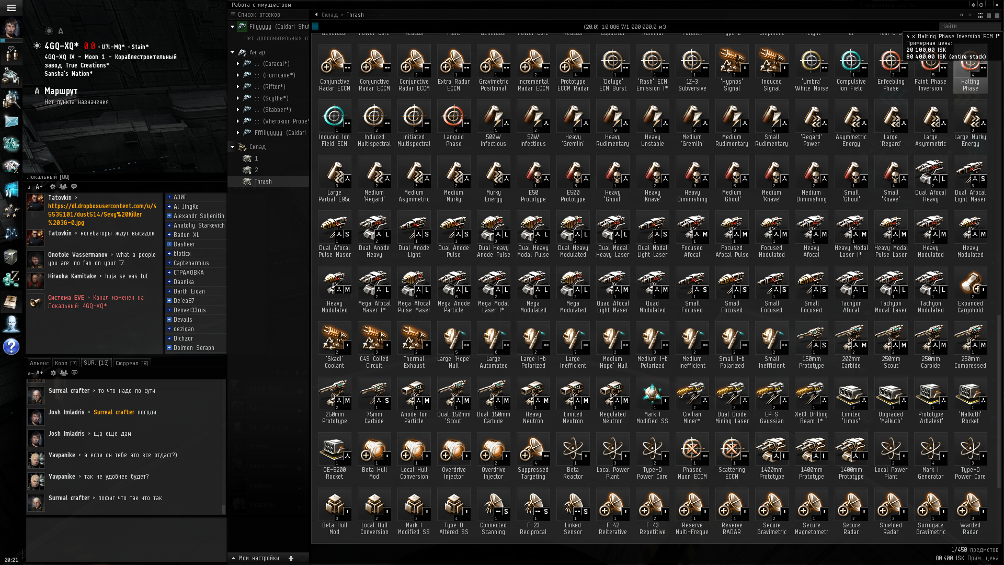Switch to Альянс chat tab
Screen dimensions: 1004x565
[x=39, y=363]
